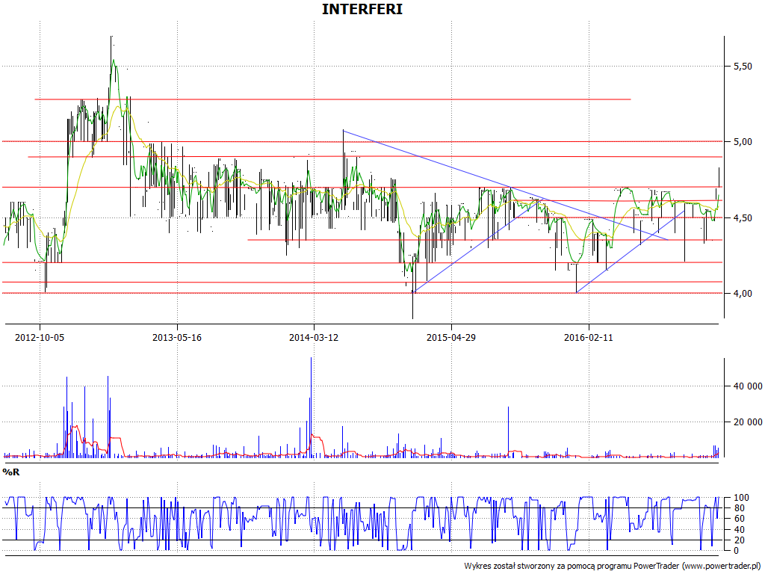
Task: Select the 2016-02-11 date label
Action: (x=589, y=337)
